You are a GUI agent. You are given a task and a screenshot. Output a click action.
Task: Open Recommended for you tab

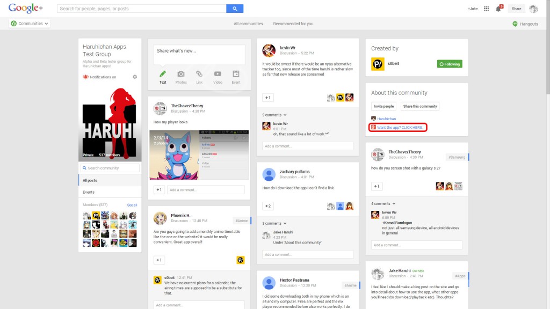[293, 24]
